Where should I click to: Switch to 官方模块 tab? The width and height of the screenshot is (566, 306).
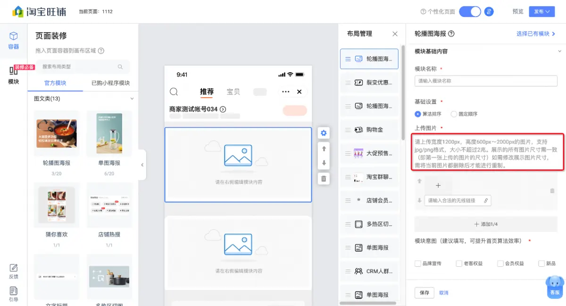[55, 83]
